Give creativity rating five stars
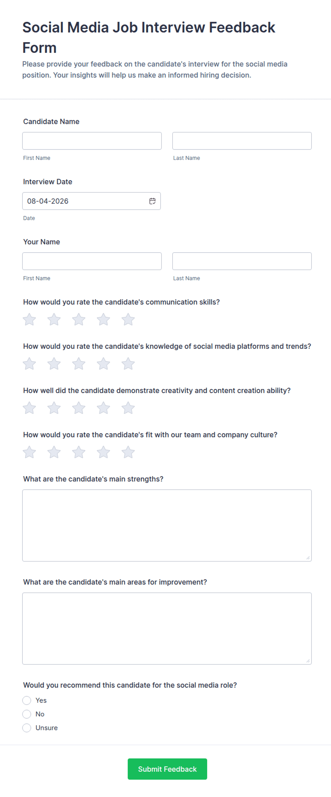Image resolution: width=331 pixels, height=797 pixels. coord(128,408)
